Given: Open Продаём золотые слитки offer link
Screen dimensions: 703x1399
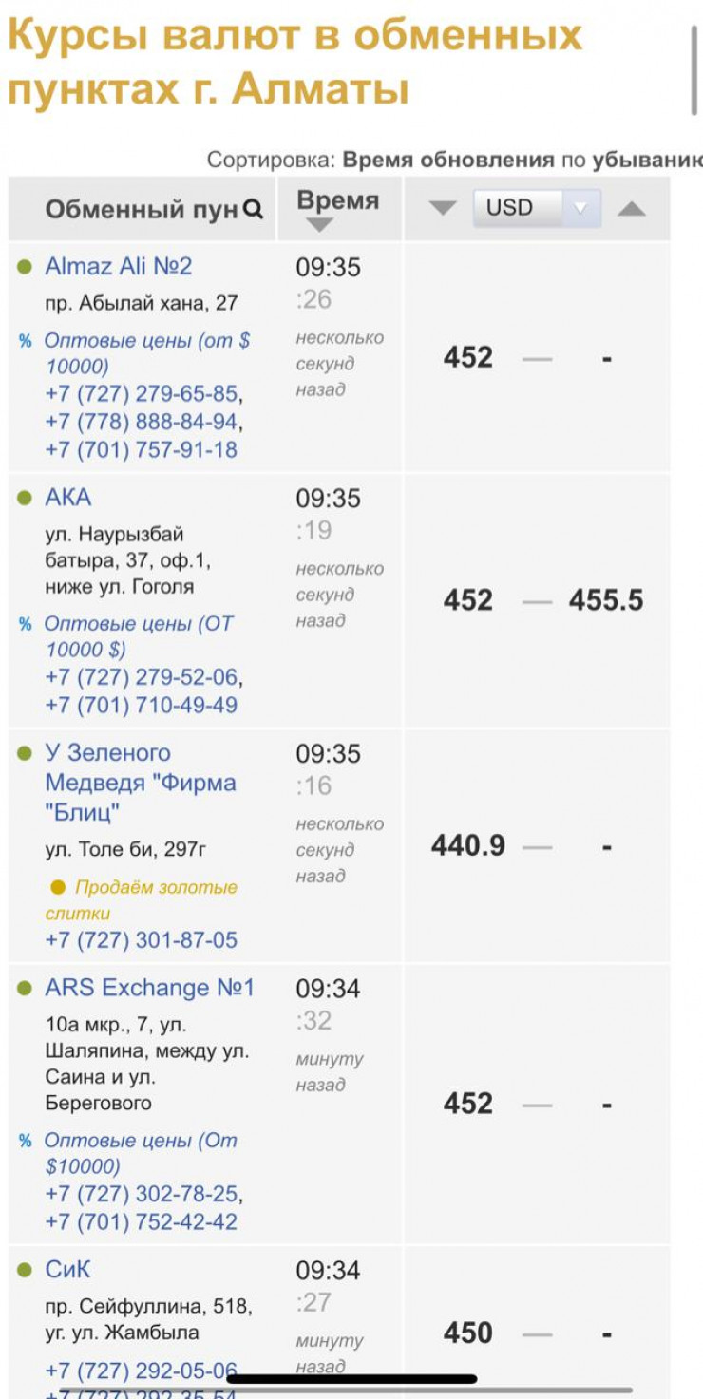Looking at the screenshot, I should [156, 888].
